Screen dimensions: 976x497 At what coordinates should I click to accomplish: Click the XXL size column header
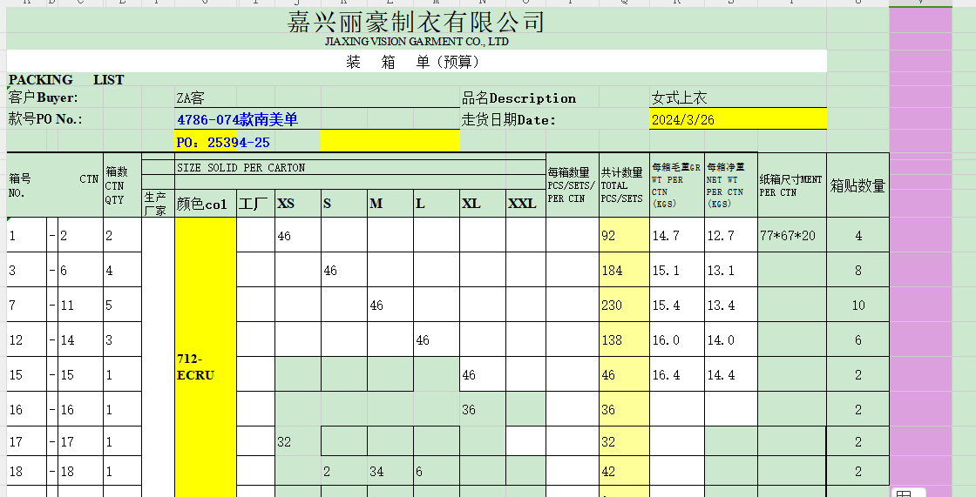click(523, 204)
